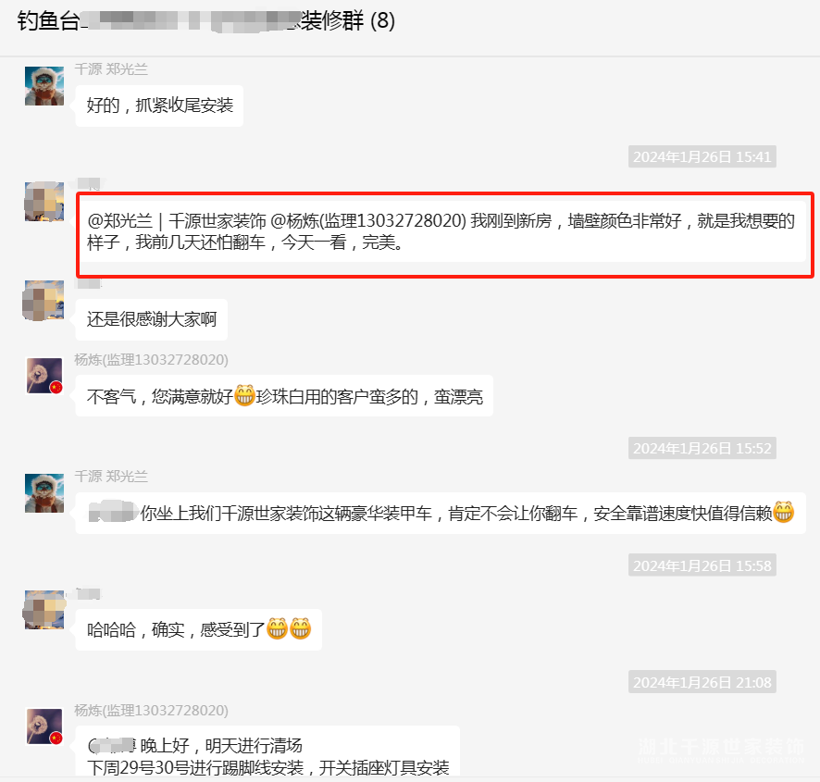820x782 pixels.
Task: Open 杨炼's dandelion avatar beside '不客气' message
Action: (44, 376)
